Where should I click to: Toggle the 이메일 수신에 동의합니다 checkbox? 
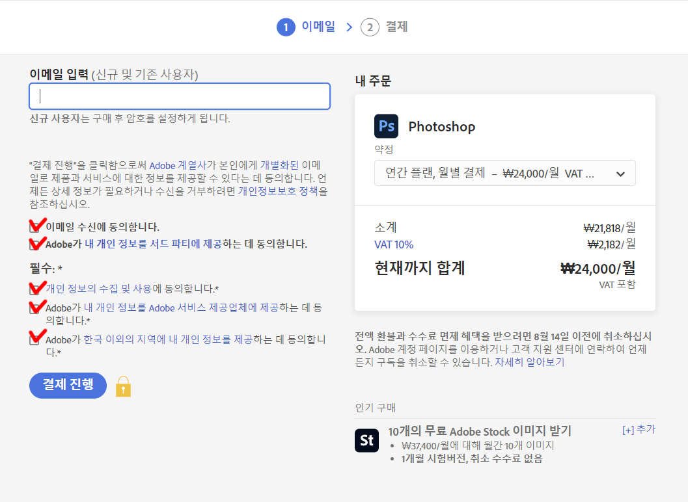(34, 227)
